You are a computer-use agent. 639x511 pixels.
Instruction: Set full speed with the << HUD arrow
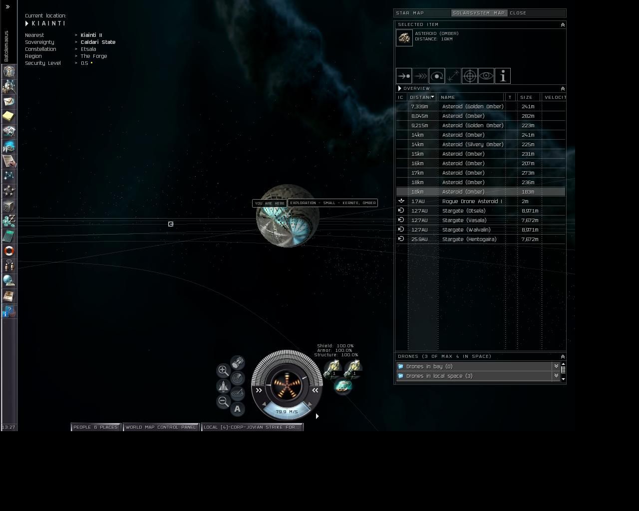pos(315,390)
